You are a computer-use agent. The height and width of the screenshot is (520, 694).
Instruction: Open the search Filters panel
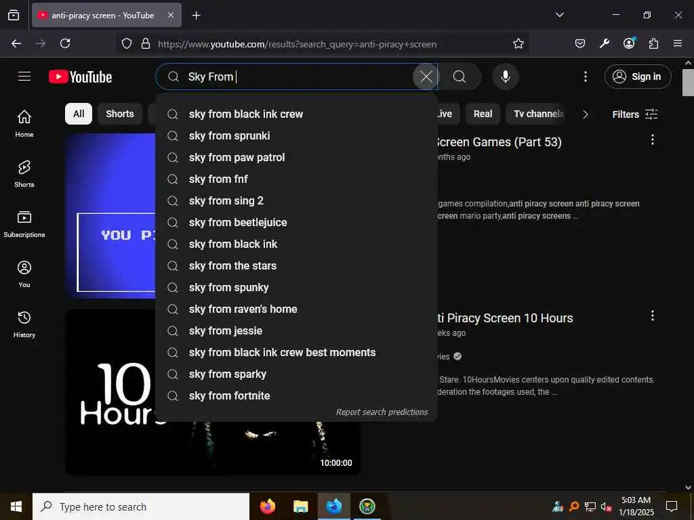point(634,114)
